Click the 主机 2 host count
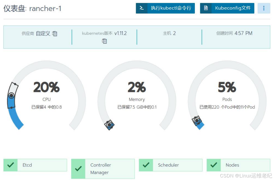Screen dimensions: 273x180 coord(169,33)
